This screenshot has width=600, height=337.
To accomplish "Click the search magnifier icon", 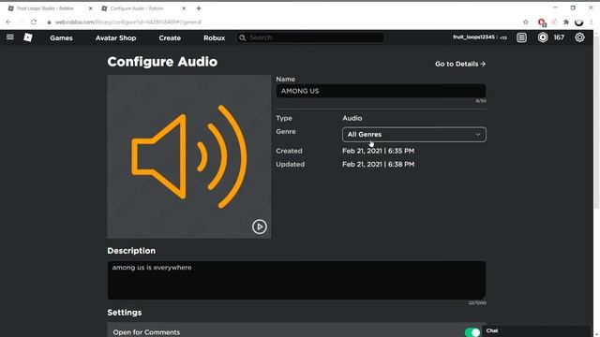I will pos(242,37).
